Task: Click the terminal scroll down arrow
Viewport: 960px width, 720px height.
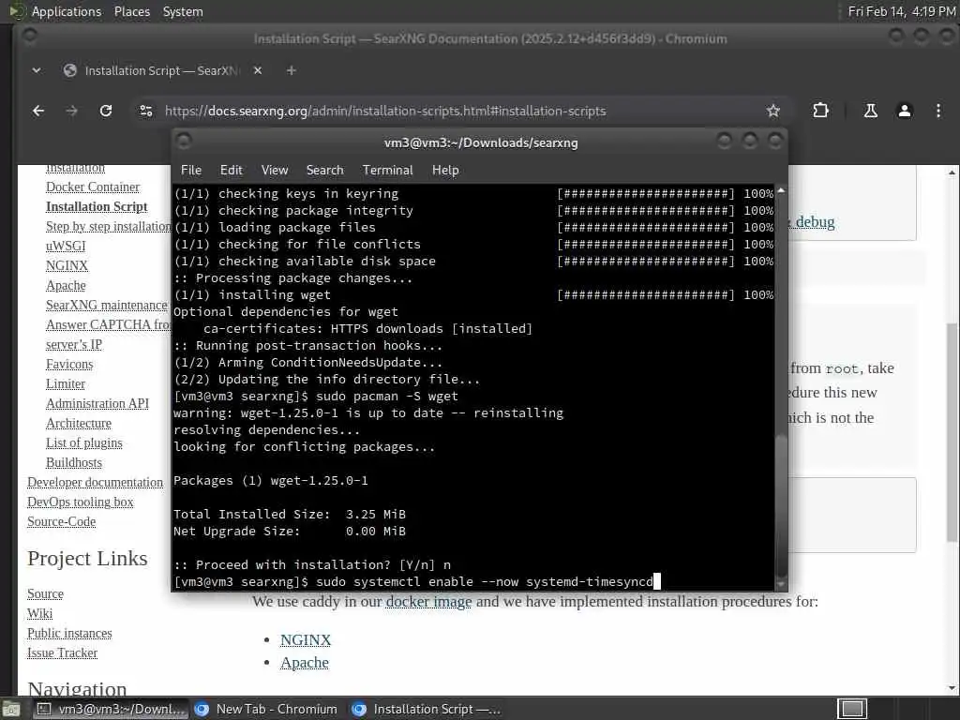Action: click(x=781, y=584)
